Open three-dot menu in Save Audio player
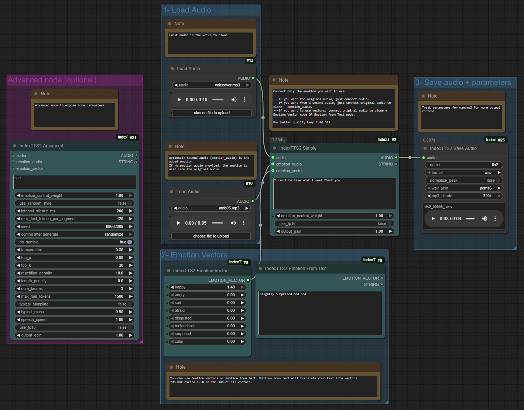Viewport: 524px width, 410px height. click(x=495, y=219)
